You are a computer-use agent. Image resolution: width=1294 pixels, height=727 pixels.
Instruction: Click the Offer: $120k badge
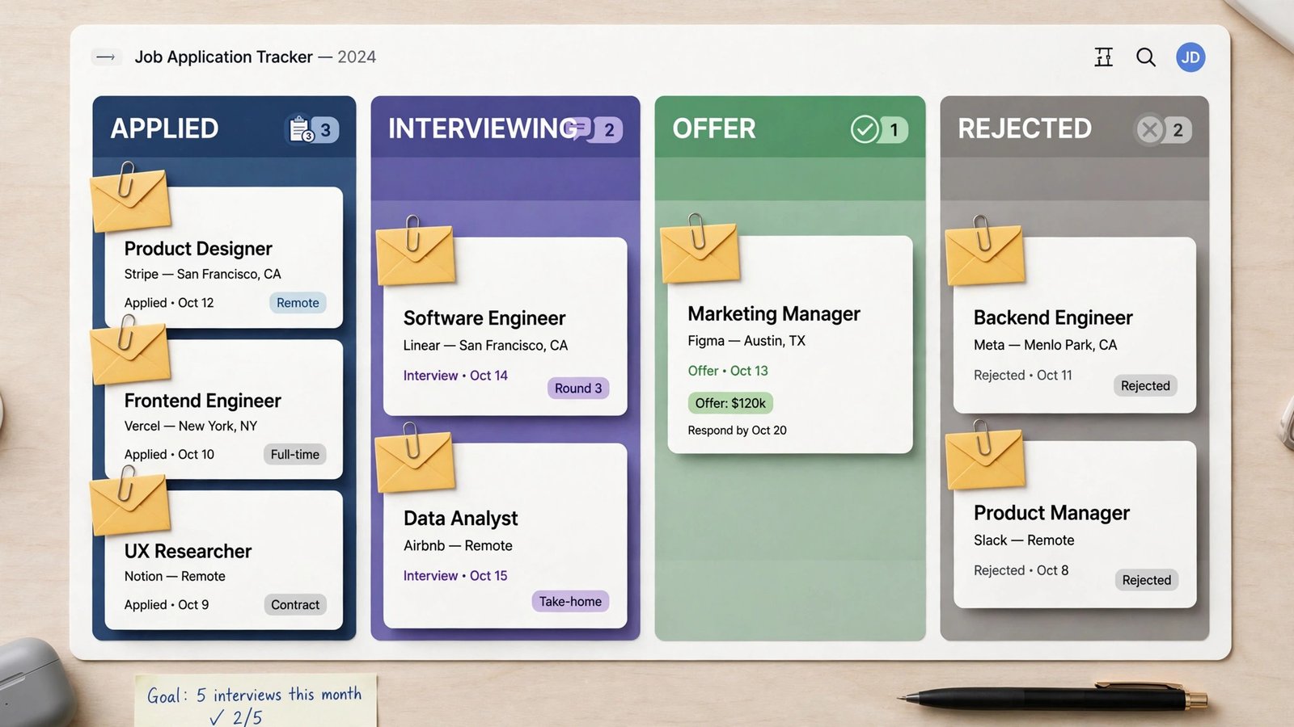(x=730, y=403)
